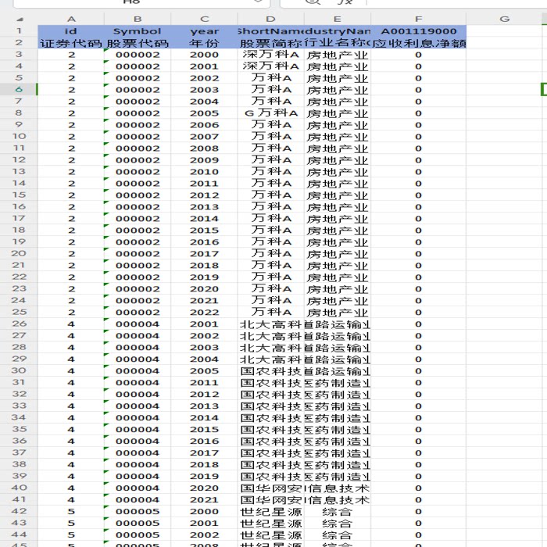Click '深万科A' in row 3
The width and height of the screenshot is (547, 547).
270,55
